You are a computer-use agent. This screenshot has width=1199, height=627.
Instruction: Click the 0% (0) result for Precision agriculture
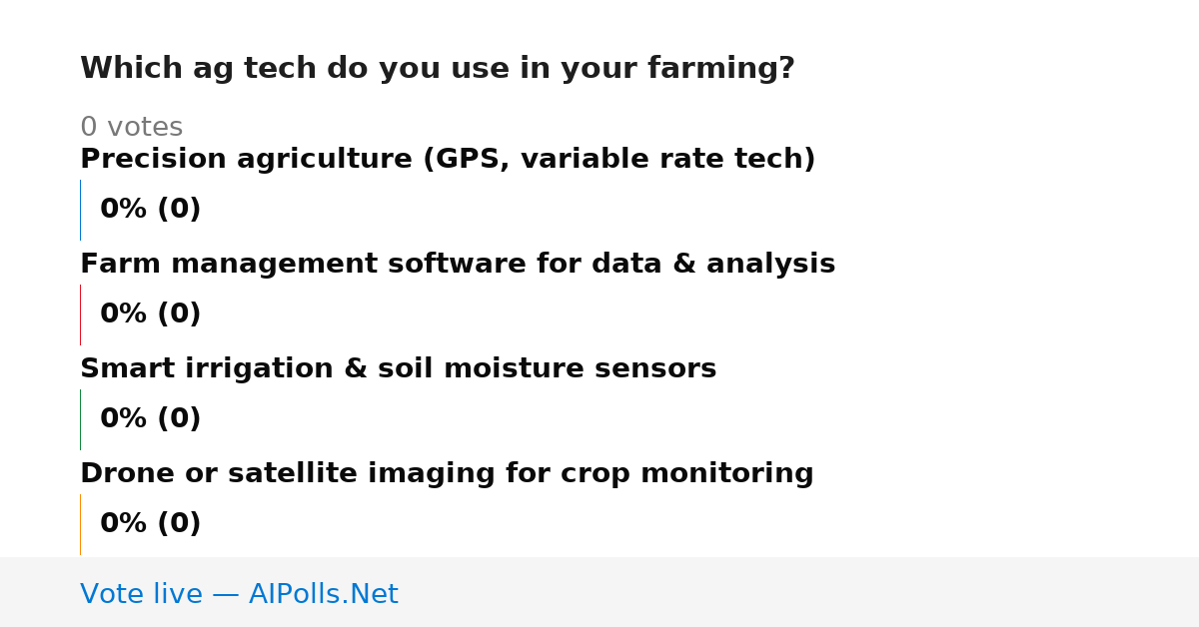point(150,210)
